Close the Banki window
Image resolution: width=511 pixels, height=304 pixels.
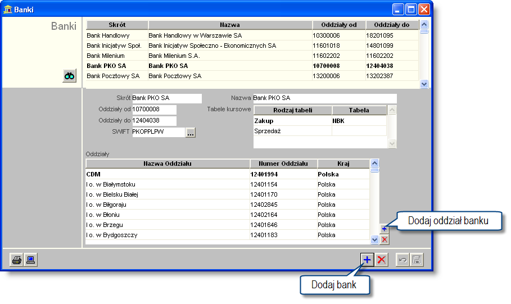(424, 10)
